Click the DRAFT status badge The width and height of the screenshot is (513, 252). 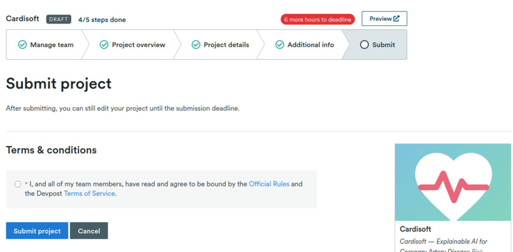point(59,19)
